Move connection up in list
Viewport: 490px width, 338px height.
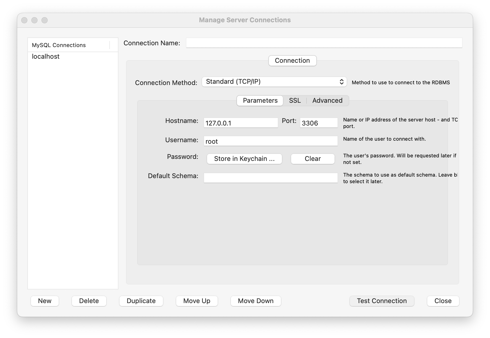[x=197, y=301]
